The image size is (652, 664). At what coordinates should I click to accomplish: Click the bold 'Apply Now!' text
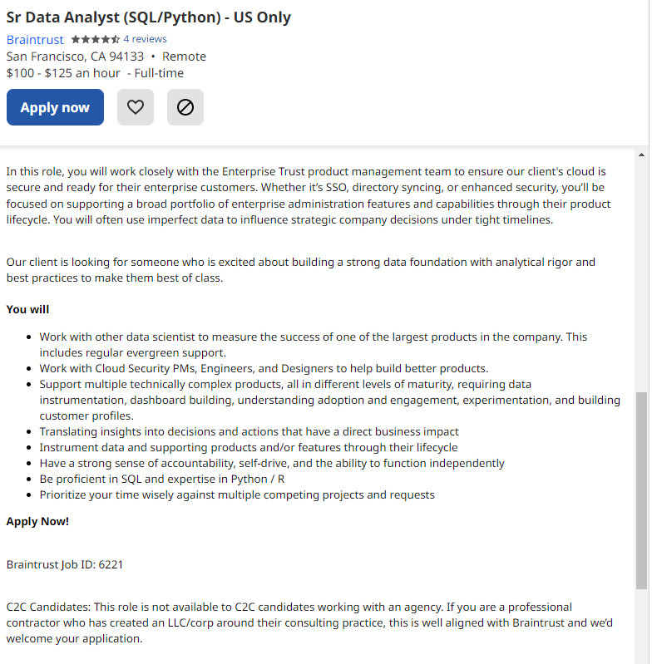37,521
